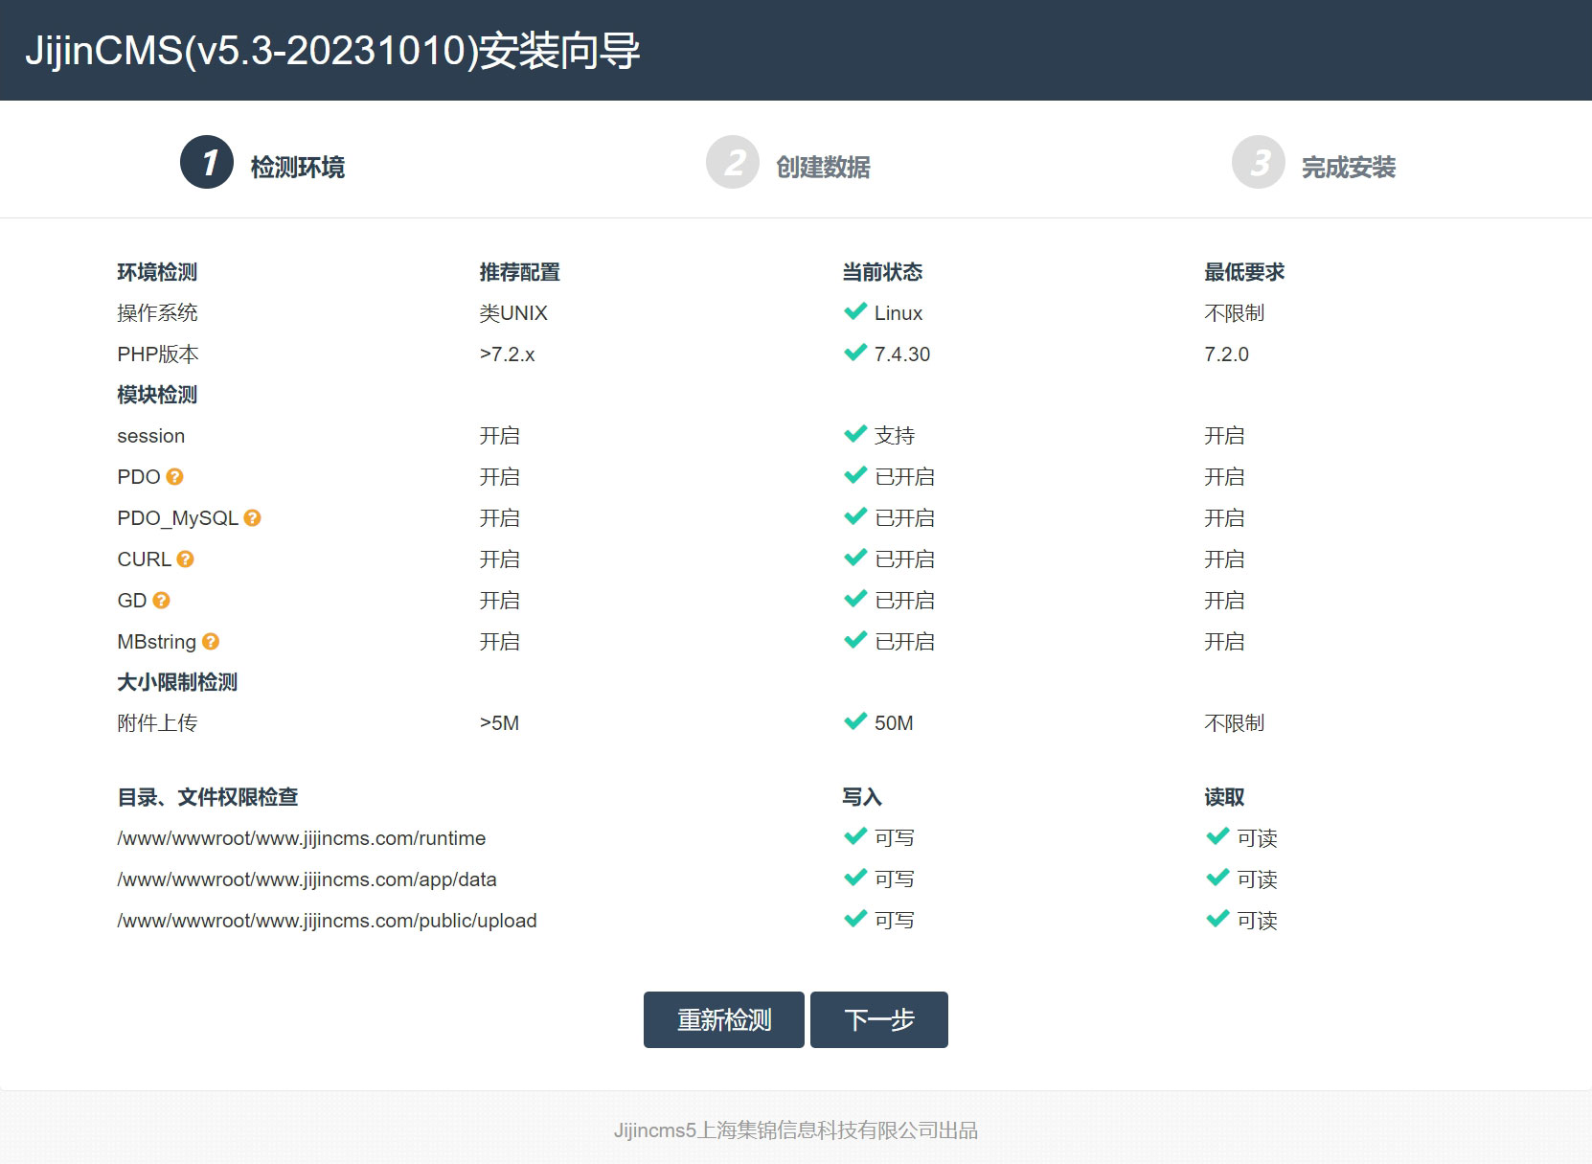Click the readable checkmark for runtime directory
Image resolution: width=1592 pixels, height=1164 pixels.
(x=1217, y=836)
